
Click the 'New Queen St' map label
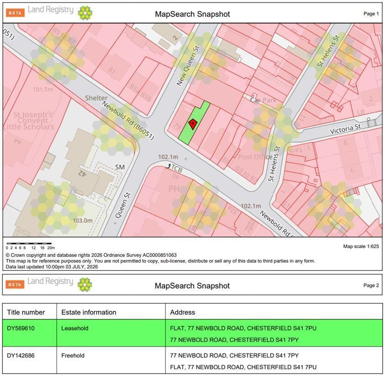[x=188, y=66]
